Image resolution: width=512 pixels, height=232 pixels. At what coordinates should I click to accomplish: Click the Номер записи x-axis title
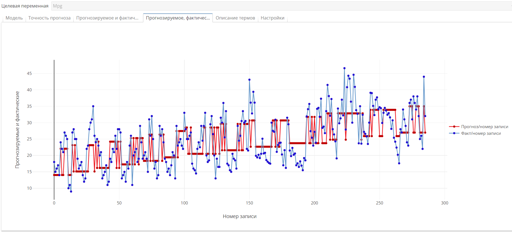coord(240,216)
